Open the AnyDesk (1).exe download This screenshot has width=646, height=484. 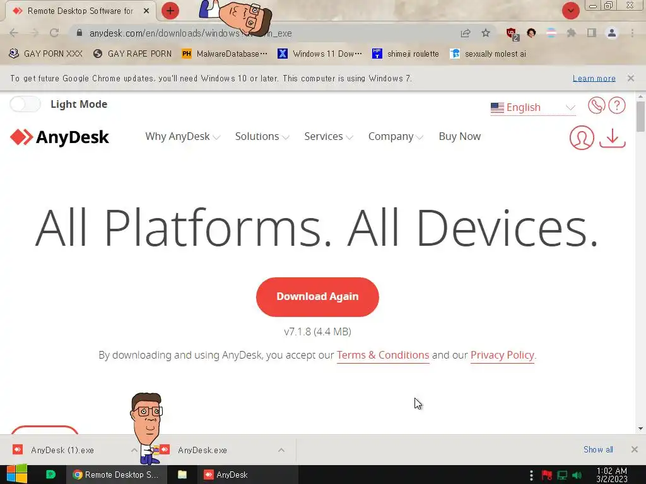(62, 450)
